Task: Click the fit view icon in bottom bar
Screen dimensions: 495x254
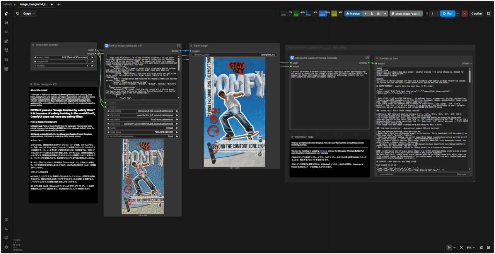Action: coord(461,247)
